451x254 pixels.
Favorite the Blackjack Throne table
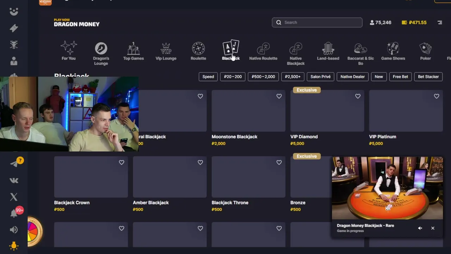coord(279,162)
